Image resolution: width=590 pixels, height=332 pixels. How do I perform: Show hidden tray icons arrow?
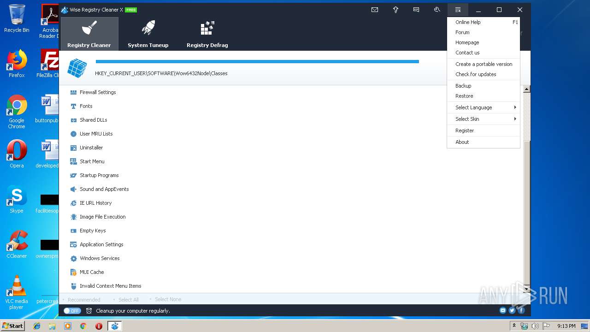[x=514, y=326]
